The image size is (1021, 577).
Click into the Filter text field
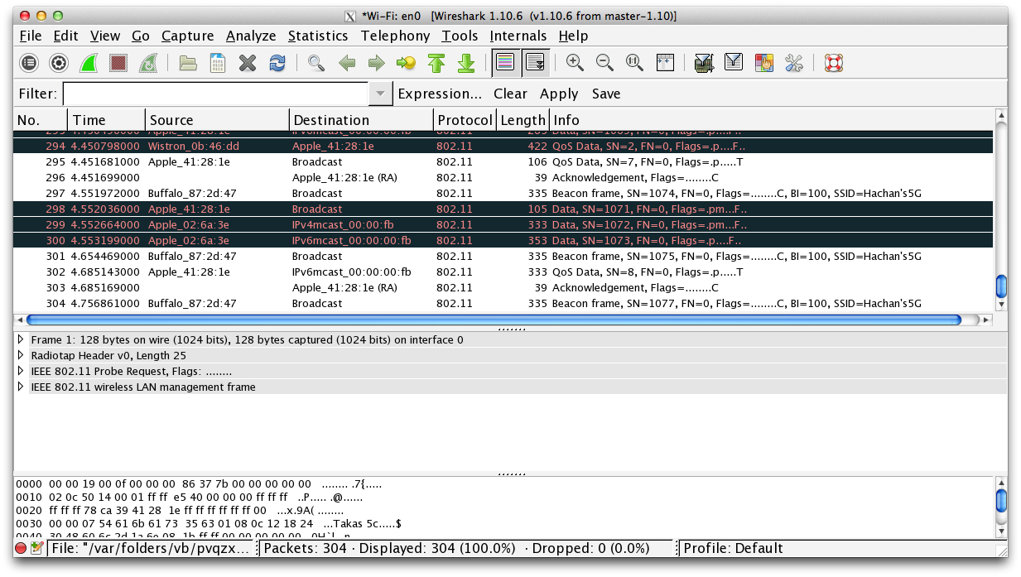pos(215,94)
